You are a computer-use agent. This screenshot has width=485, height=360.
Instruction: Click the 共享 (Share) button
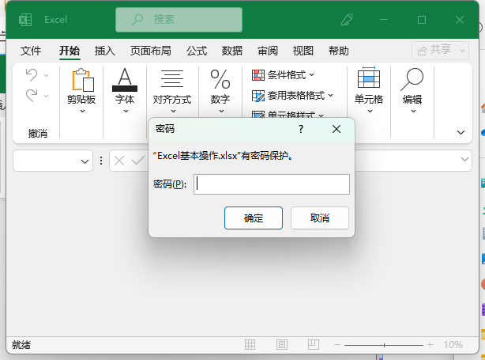pos(441,51)
